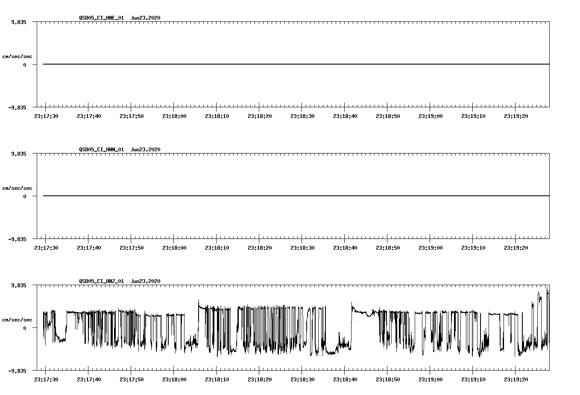Click the 0 axis value on the HNZ plot
Viewport: 580px width, 395px height.
[25, 328]
